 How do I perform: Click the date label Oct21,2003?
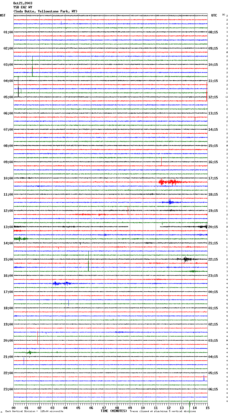tap(23, 3)
